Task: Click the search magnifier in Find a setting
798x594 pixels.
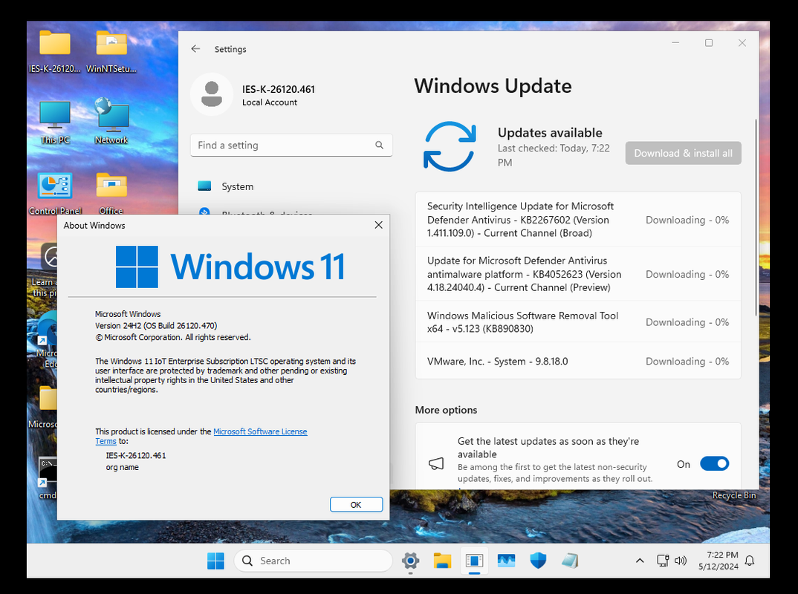Action: pyautogui.click(x=379, y=145)
